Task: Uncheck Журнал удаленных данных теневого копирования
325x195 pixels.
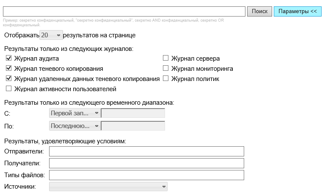Action: pyautogui.click(x=9, y=78)
